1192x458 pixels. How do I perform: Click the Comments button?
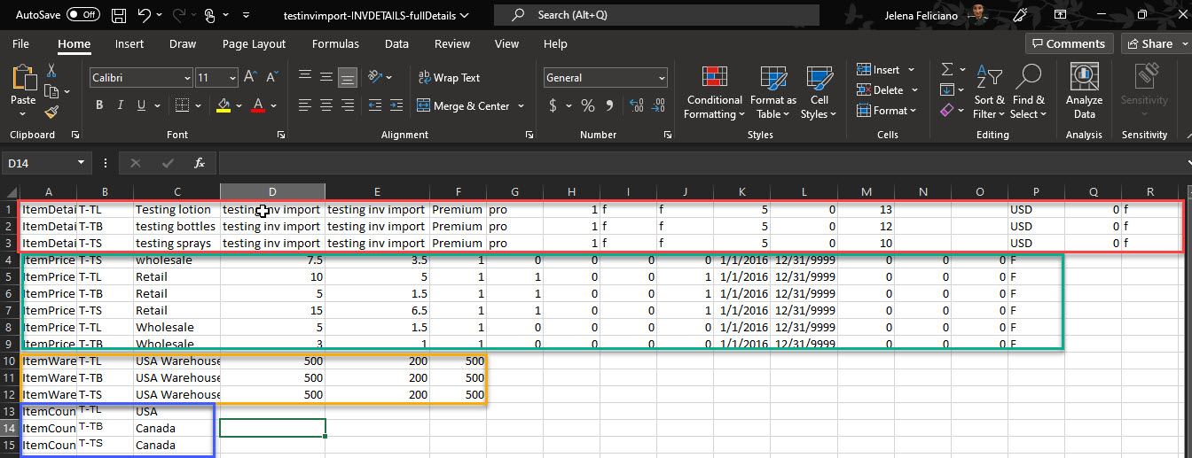point(1070,43)
